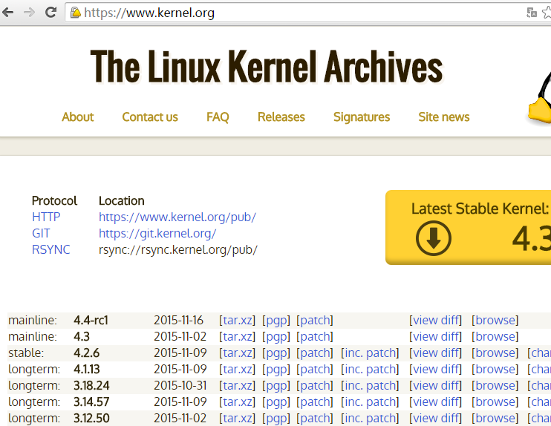Click the download arrow icon for latest kernel
The image size is (551, 426).
(433, 238)
